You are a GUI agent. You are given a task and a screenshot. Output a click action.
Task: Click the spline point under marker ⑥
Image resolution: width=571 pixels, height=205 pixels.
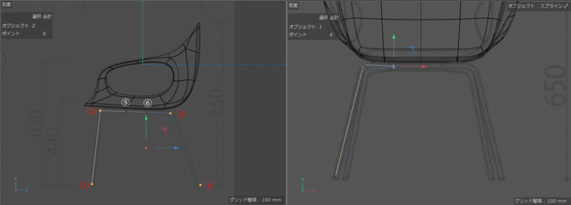146,112
